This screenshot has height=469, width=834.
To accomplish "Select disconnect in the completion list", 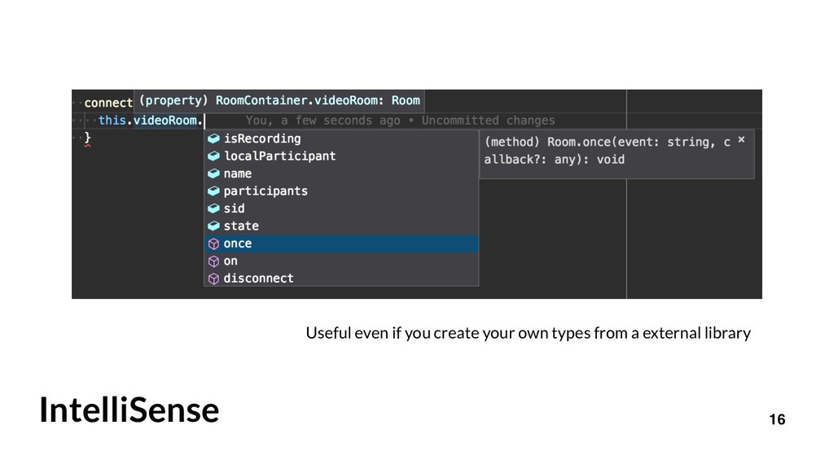I will coord(341,278).
